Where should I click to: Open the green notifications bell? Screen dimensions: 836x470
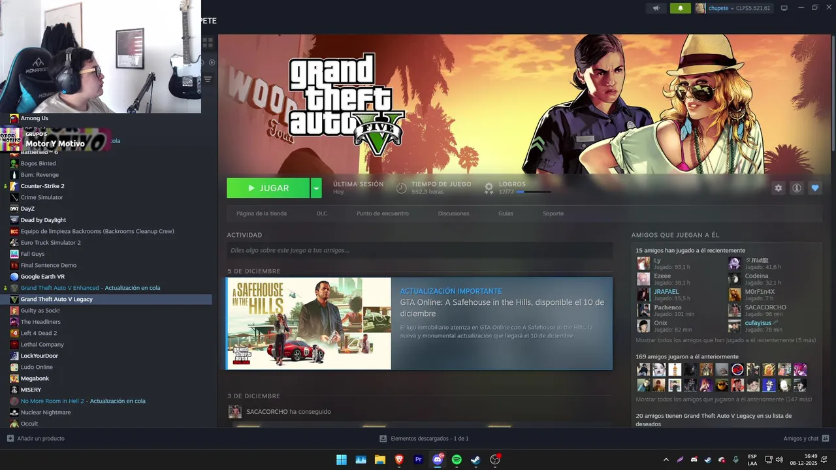680,8
